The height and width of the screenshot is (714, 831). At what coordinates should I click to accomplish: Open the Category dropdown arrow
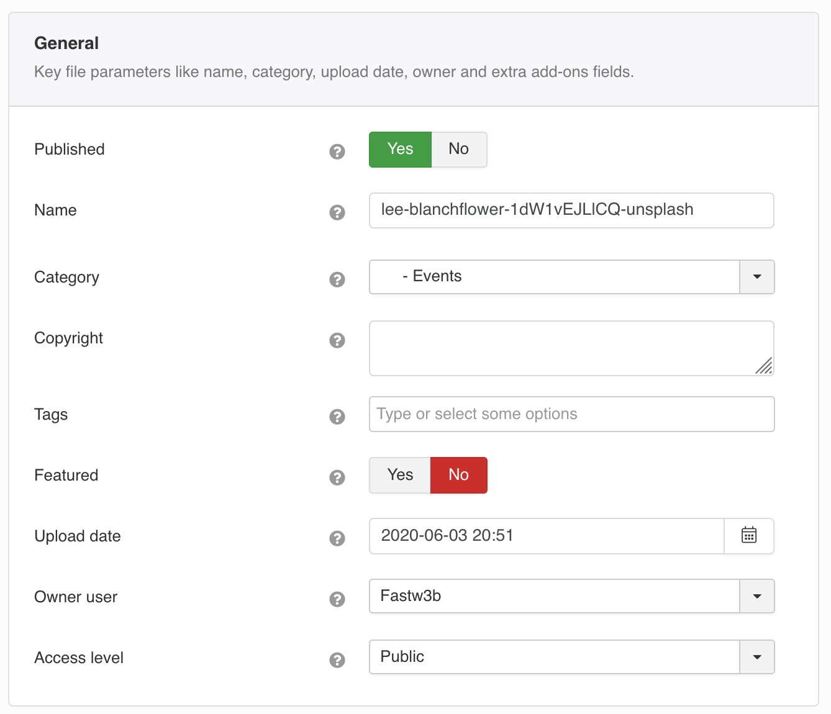(x=757, y=277)
